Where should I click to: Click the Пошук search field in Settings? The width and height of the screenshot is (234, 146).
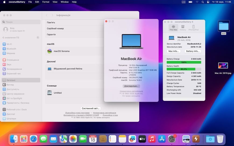pyautogui.click(x=21, y=22)
